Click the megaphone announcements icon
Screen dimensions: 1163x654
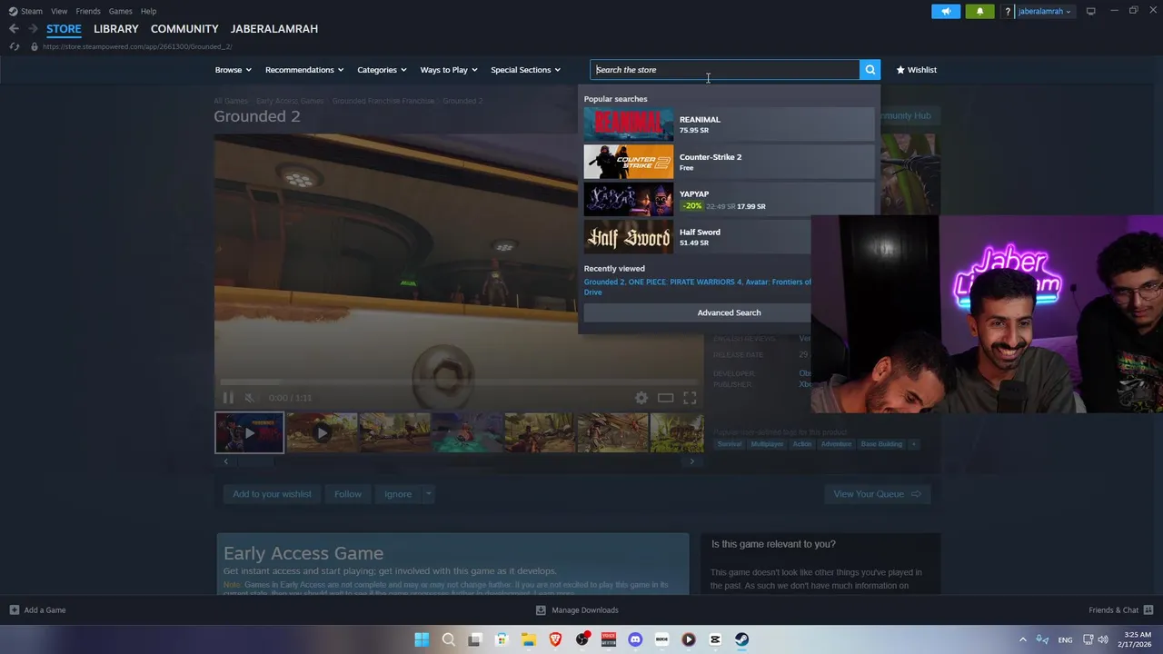click(x=946, y=12)
